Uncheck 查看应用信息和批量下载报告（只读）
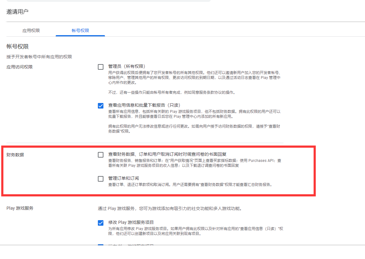Image resolution: width=365 pixels, height=259 pixels. click(100, 105)
